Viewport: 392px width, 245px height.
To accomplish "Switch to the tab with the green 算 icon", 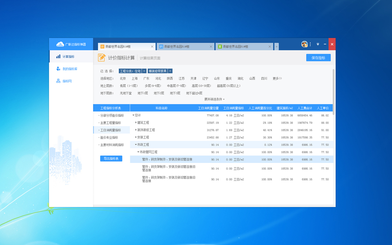I will [x=244, y=47].
